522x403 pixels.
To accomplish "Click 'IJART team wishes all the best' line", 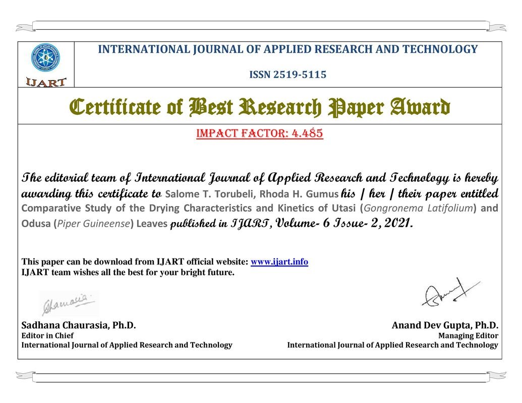I will point(128,273).
